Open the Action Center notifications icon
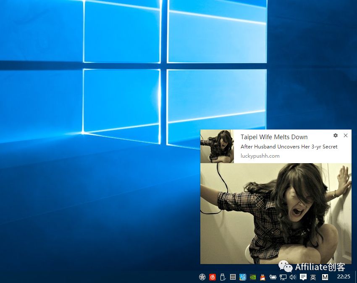 point(303,277)
